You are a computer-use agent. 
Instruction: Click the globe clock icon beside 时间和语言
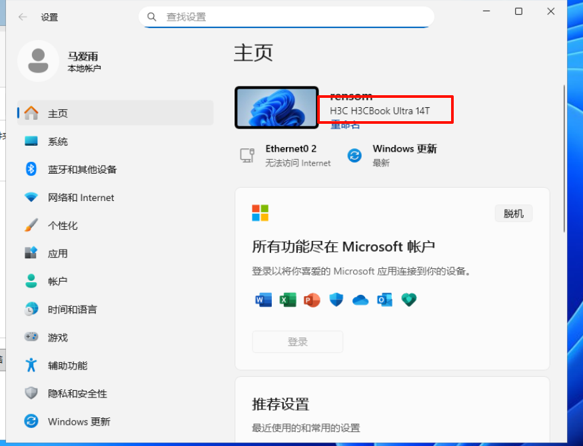point(31,309)
